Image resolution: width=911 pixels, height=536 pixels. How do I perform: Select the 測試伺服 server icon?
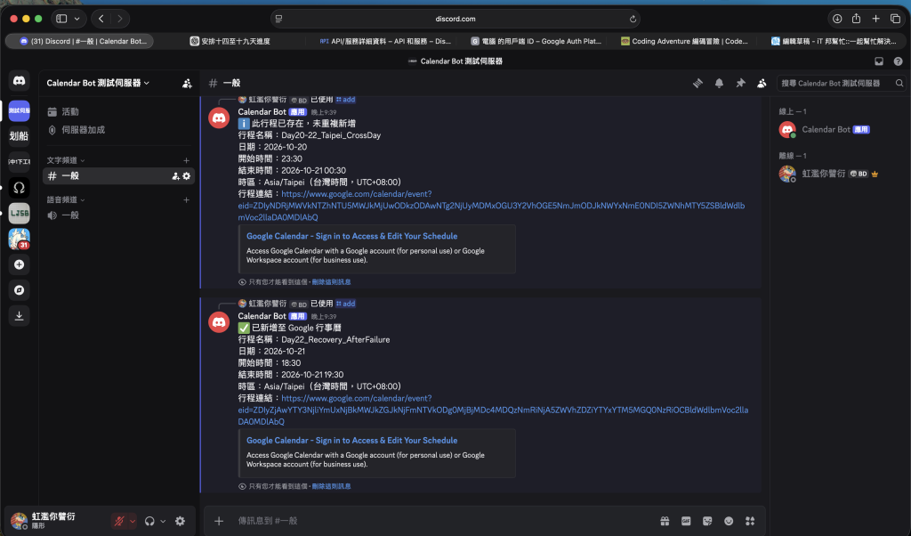[x=20, y=110]
